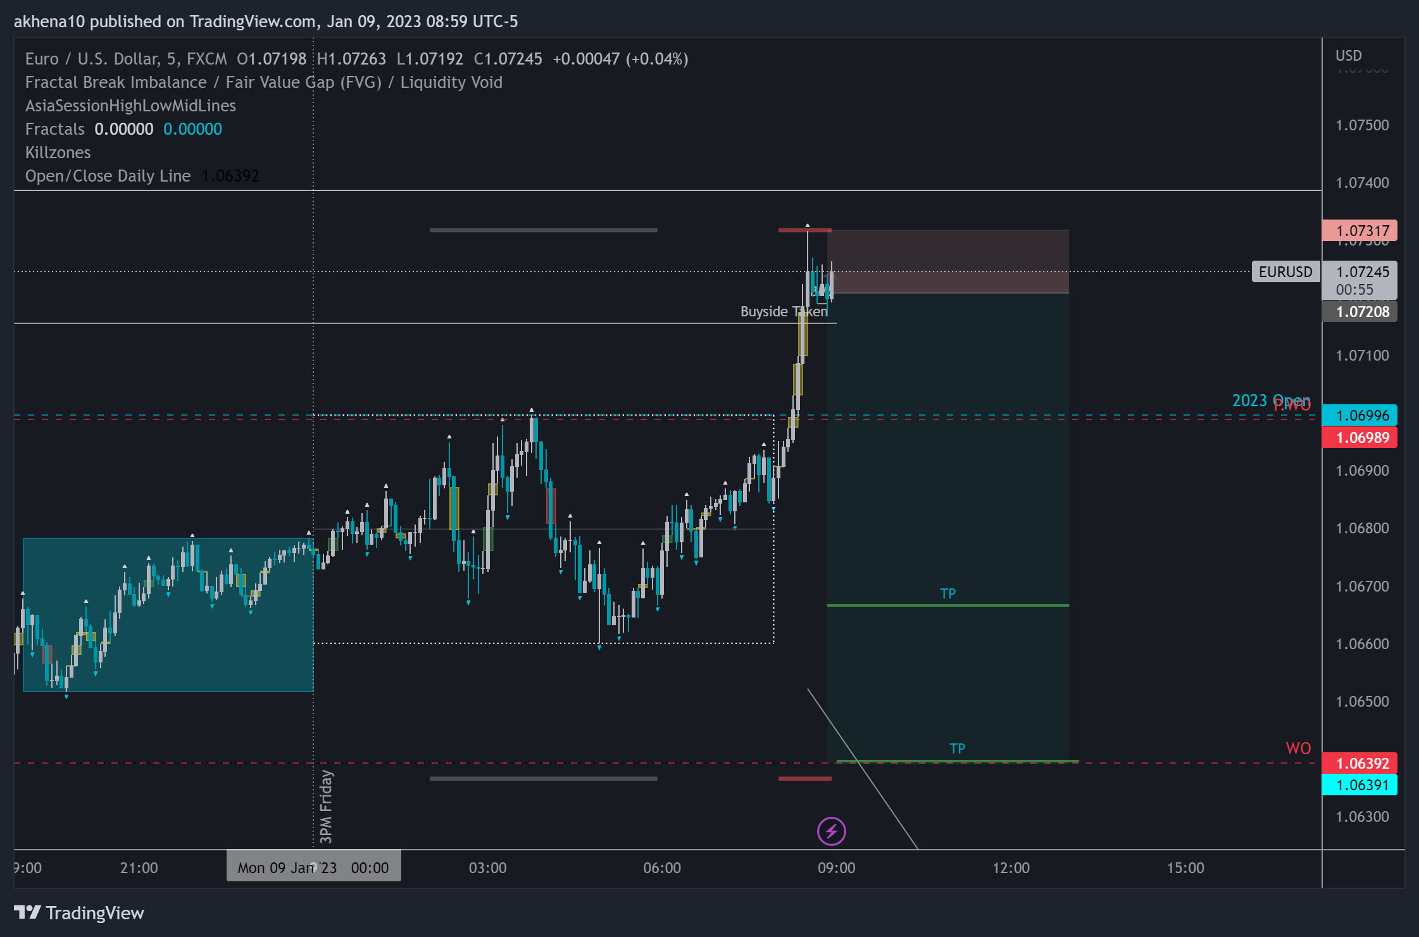The image size is (1419, 937).
Task: Click the 1.06996 blue price label
Action: pos(1360,416)
